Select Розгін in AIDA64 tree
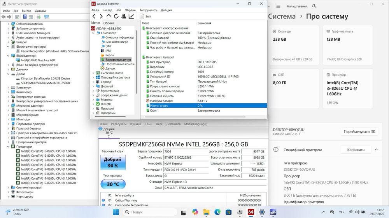389x218 pixels. (110, 55)
